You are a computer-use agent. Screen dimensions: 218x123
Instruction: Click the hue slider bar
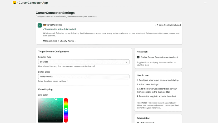pos(66,110)
